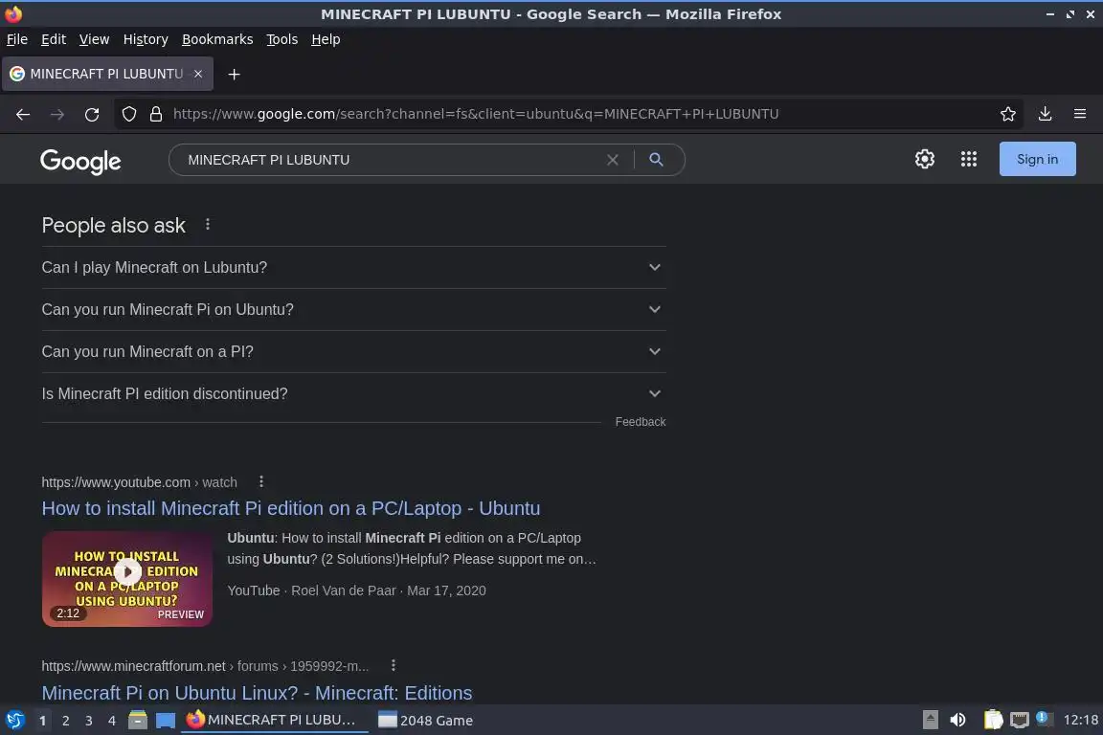Open the Help menu
This screenshot has height=735, width=1103.
326,39
